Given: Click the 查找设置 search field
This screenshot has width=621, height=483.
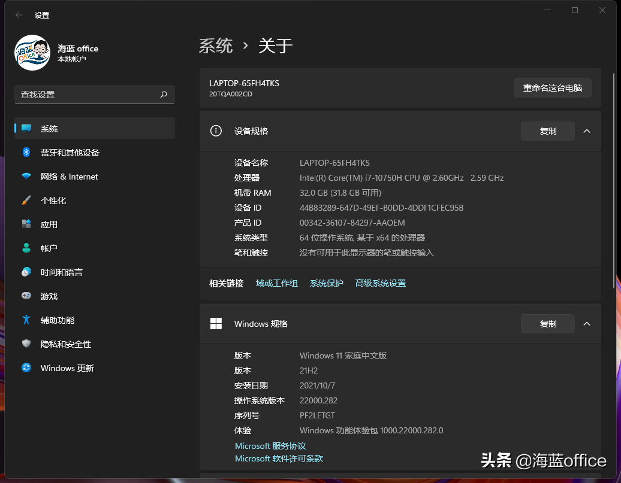Looking at the screenshot, I should 94,94.
